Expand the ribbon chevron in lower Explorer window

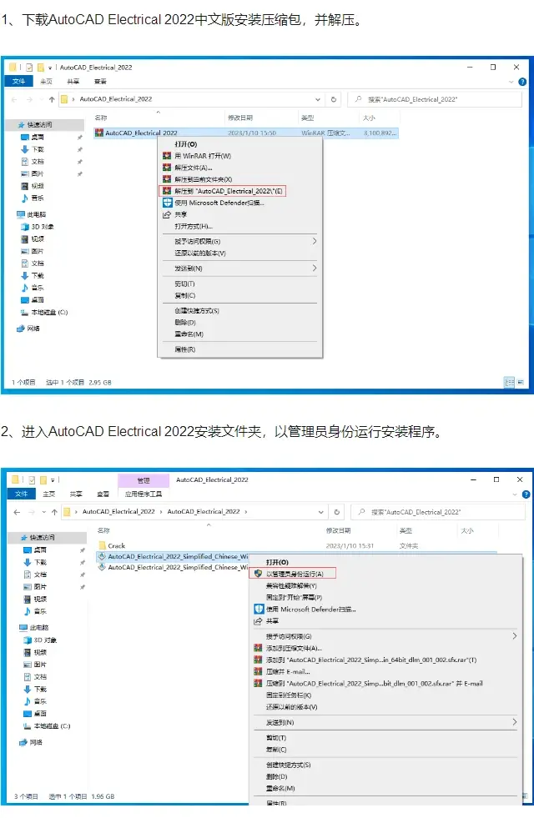click(515, 494)
